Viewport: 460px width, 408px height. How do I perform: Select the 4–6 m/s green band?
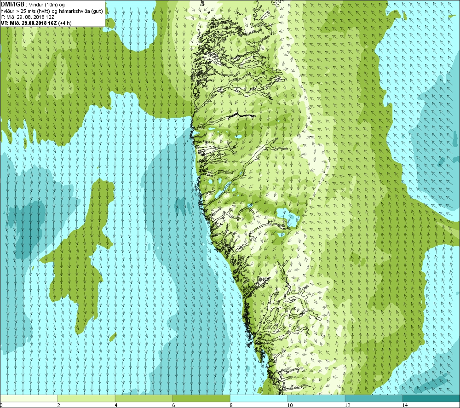tap(144, 398)
